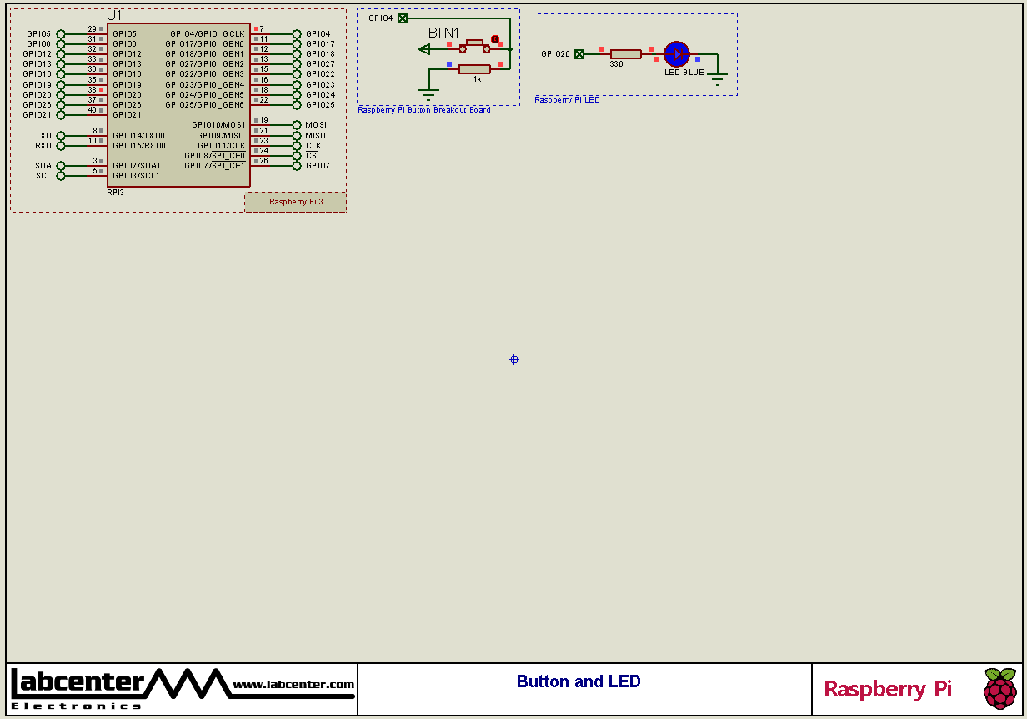Click the "Button and LED" sheet title
1027x719 pixels.
click(579, 681)
